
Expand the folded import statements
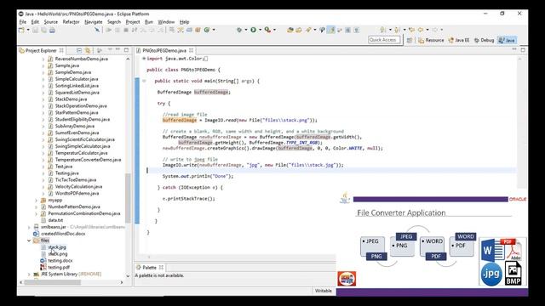click(144, 59)
